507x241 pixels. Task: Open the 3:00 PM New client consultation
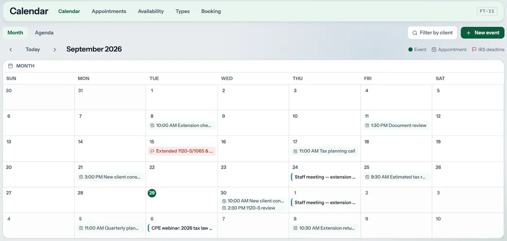point(110,177)
